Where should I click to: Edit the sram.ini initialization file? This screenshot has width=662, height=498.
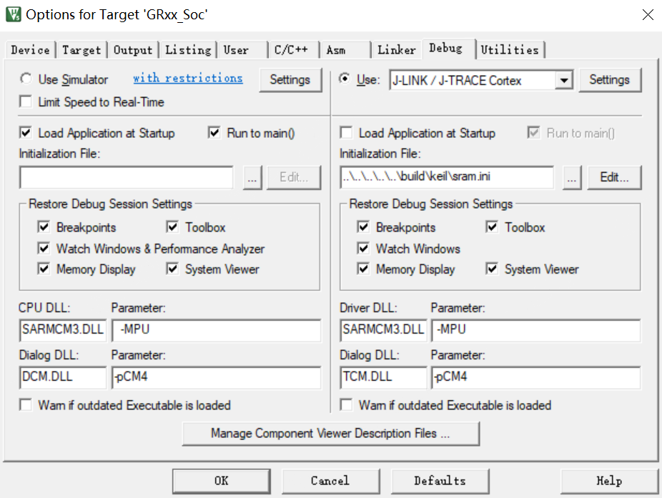click(614, 178)
